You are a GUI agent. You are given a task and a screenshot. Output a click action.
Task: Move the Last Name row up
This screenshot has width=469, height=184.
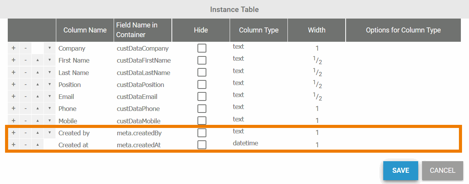[38, 73]
